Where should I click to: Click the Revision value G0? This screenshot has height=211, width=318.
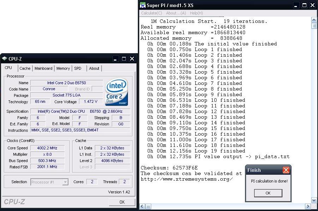121,124
